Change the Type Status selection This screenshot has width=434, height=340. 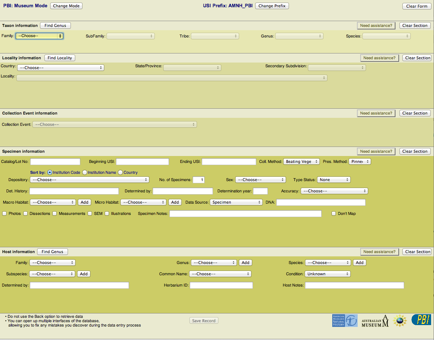click(x=334, y=179)
